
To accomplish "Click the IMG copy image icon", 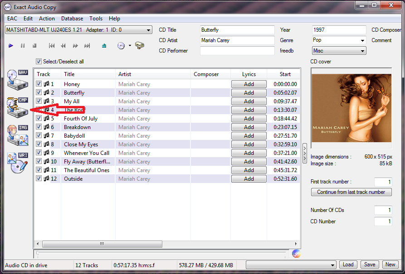I will tap(17, 135).
